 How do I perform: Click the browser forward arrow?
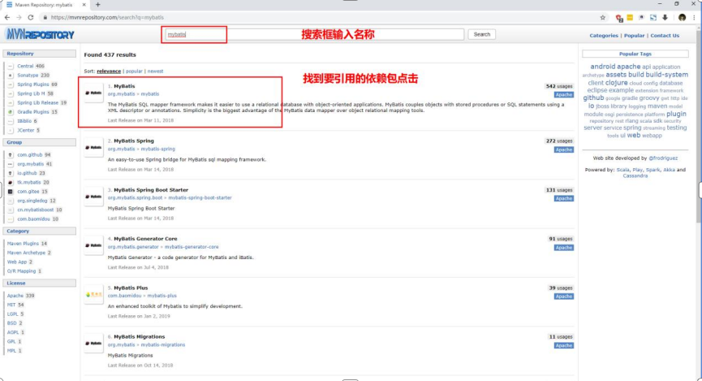click(19, 18)
